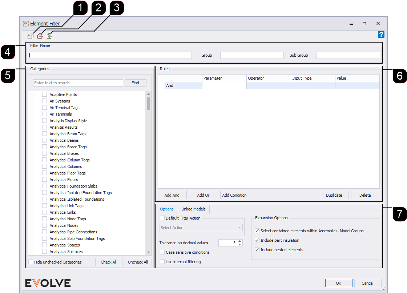The height and width of the screenshot is (293, 407).
Task: Confirm with the OK button
Action: pyautogui.click(x=339, y=283)
